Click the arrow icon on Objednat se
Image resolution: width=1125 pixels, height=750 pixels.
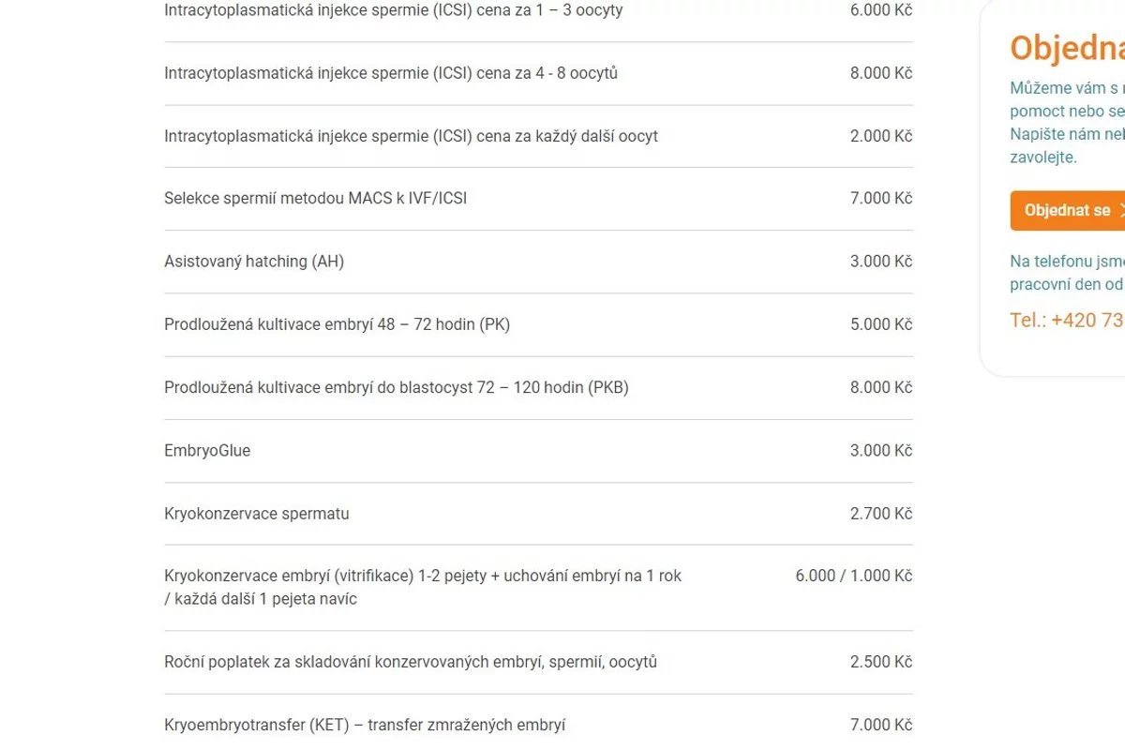[1121, 210]
